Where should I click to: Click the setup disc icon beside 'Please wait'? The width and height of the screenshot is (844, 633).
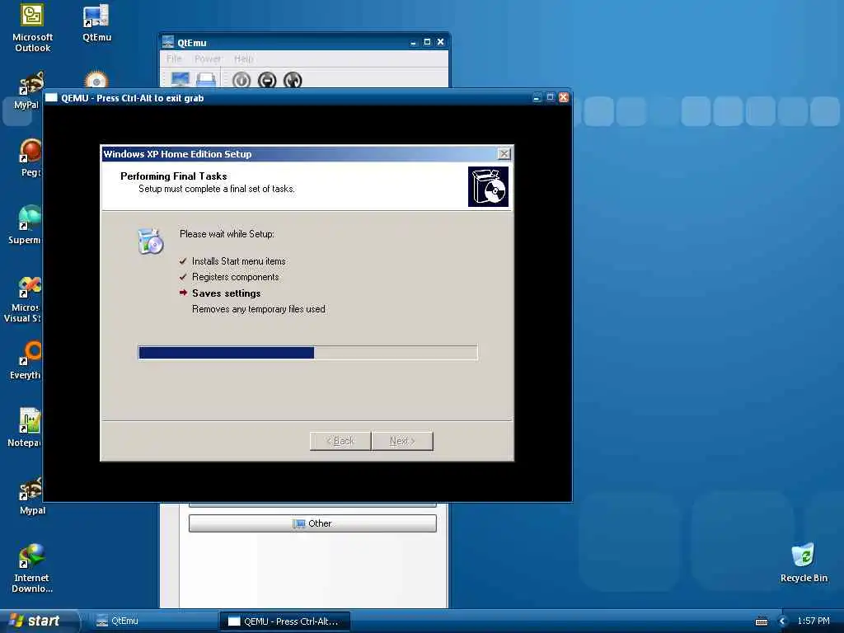coord(150,241)
